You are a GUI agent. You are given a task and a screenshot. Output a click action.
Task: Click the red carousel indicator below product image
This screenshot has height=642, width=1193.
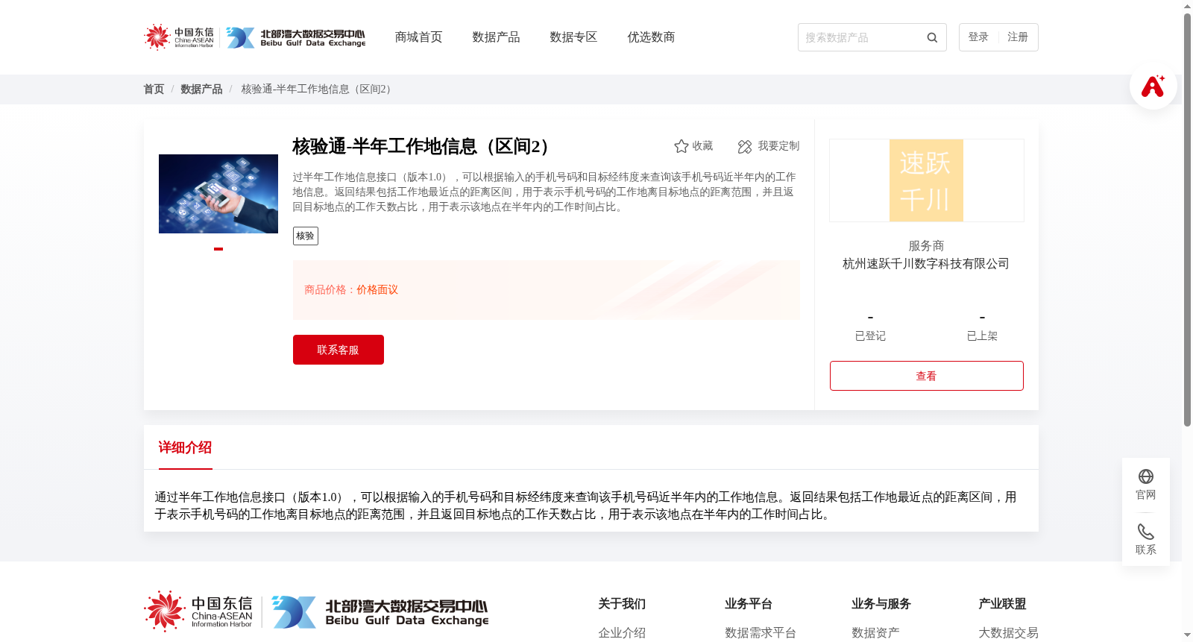coord(218,249)
